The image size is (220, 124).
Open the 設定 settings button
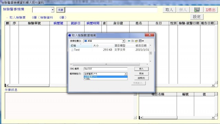pyautogui.click(x=197, y=17)
